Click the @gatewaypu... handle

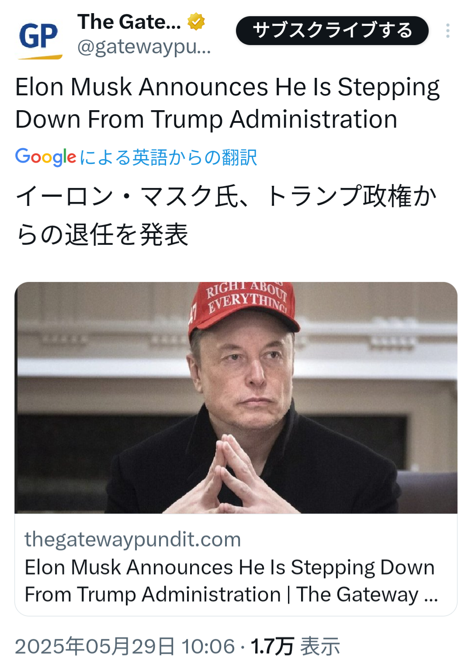click(144, 47)
